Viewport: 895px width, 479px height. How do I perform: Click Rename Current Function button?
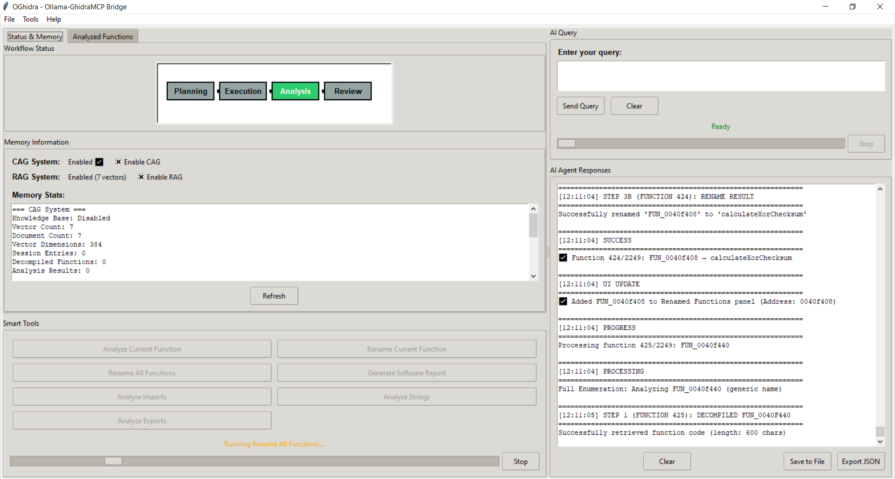(x=406, y=349)
